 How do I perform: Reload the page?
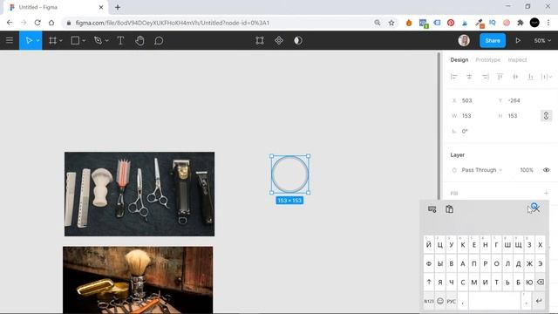[37, 23]
